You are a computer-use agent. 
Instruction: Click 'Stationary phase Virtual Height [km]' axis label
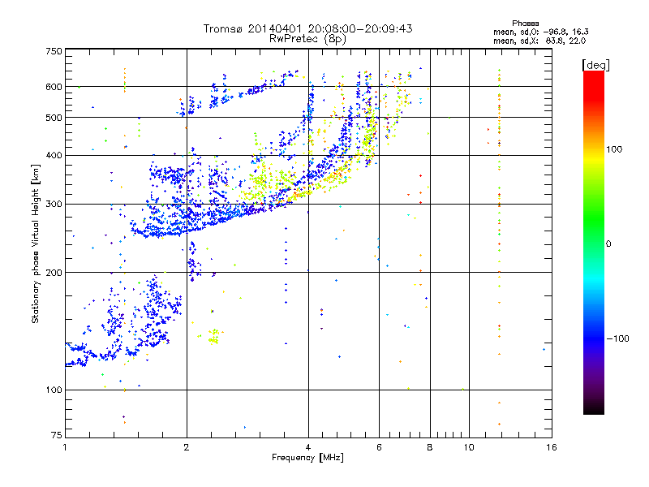tap(36, 244)
